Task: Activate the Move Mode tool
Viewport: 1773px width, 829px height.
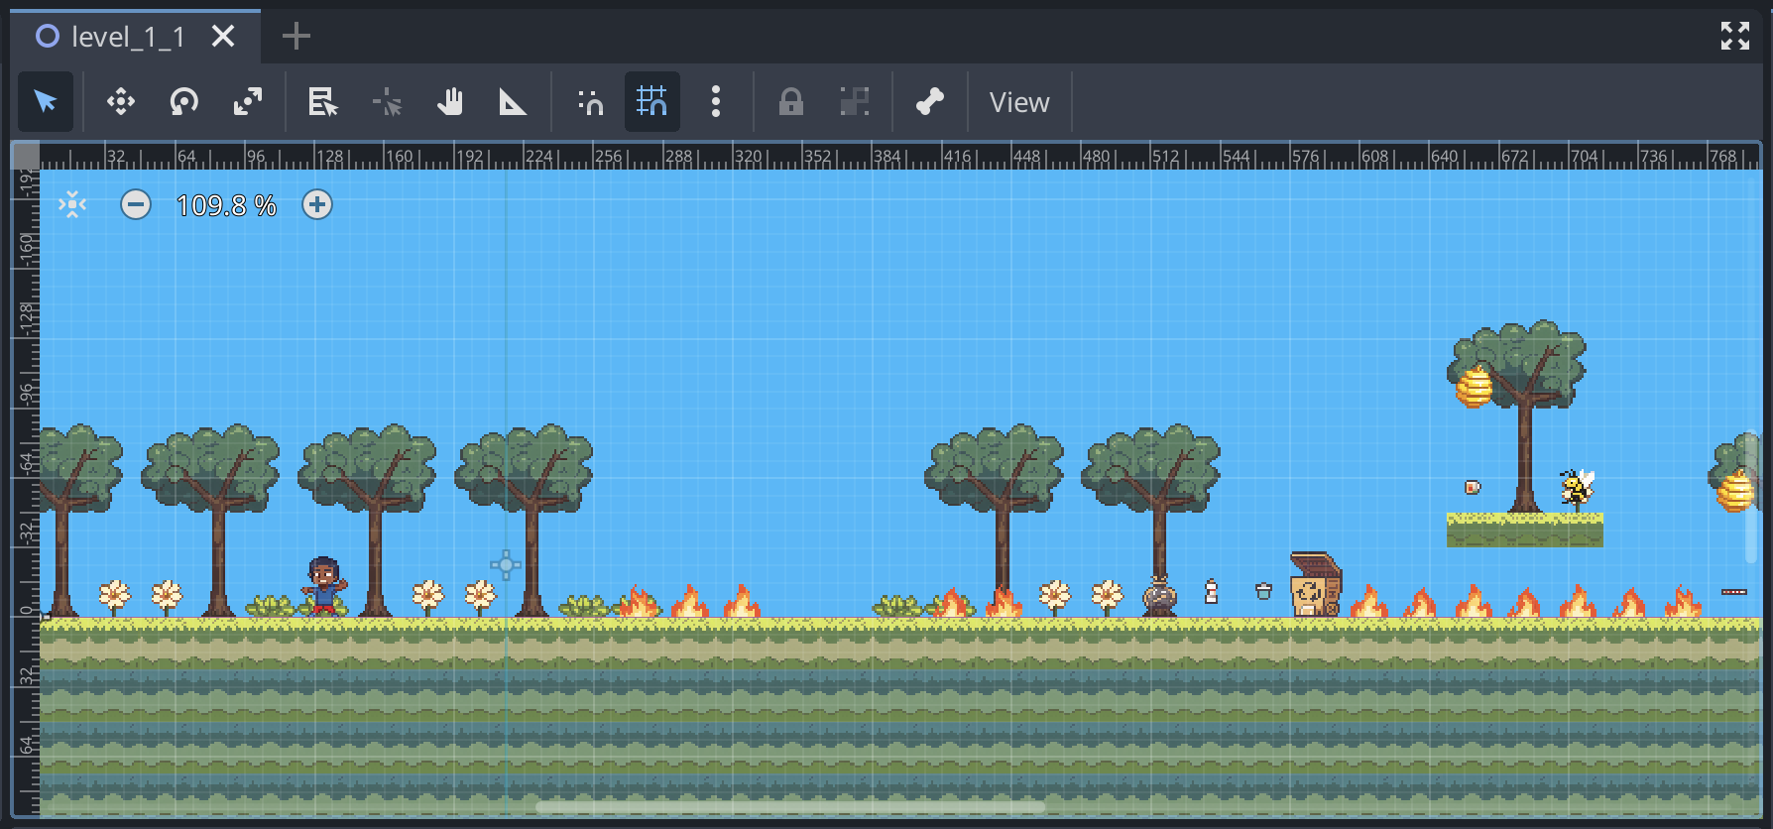Action: [121, 102]
